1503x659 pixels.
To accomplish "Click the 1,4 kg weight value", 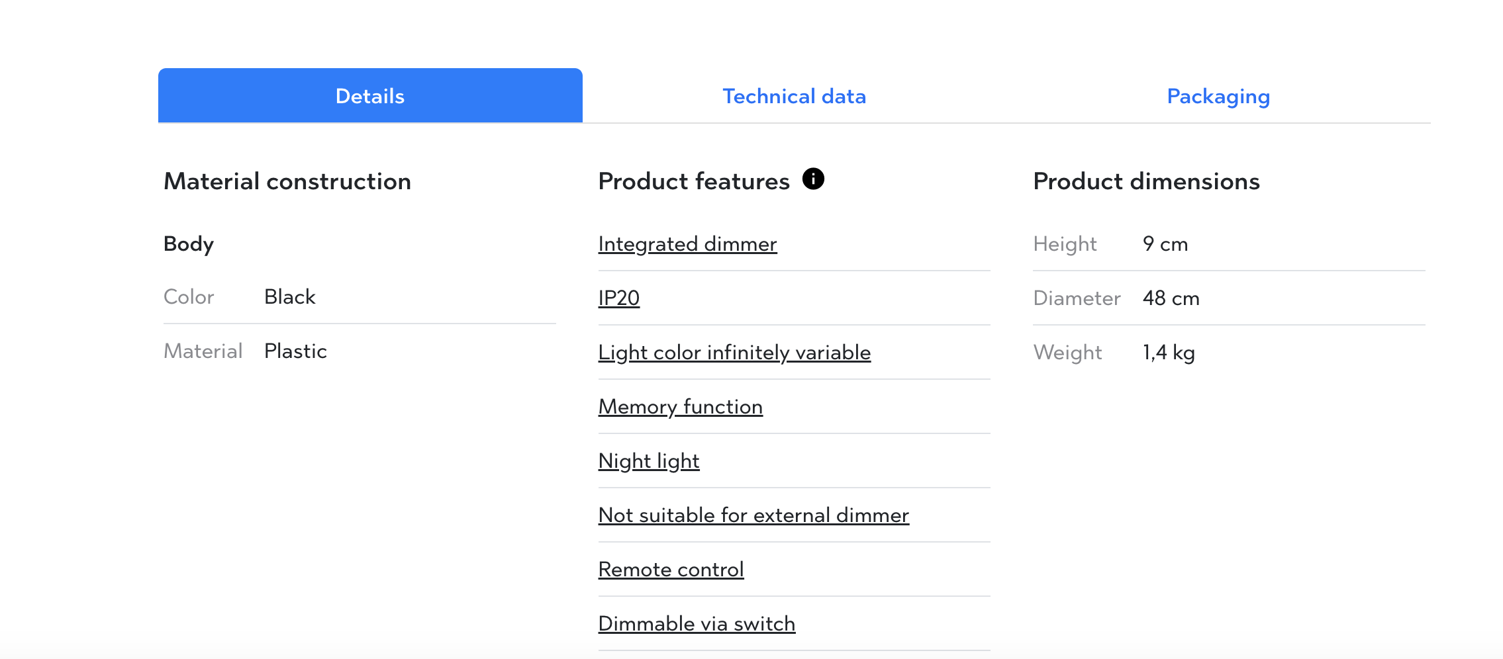I will click(x=1169, y=353).
